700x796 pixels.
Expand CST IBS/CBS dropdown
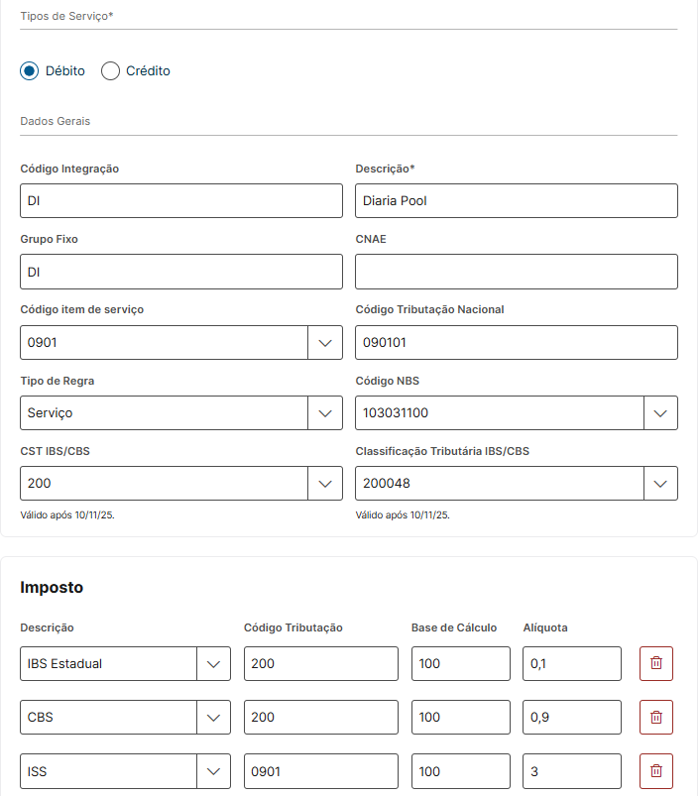coord(324,484)
